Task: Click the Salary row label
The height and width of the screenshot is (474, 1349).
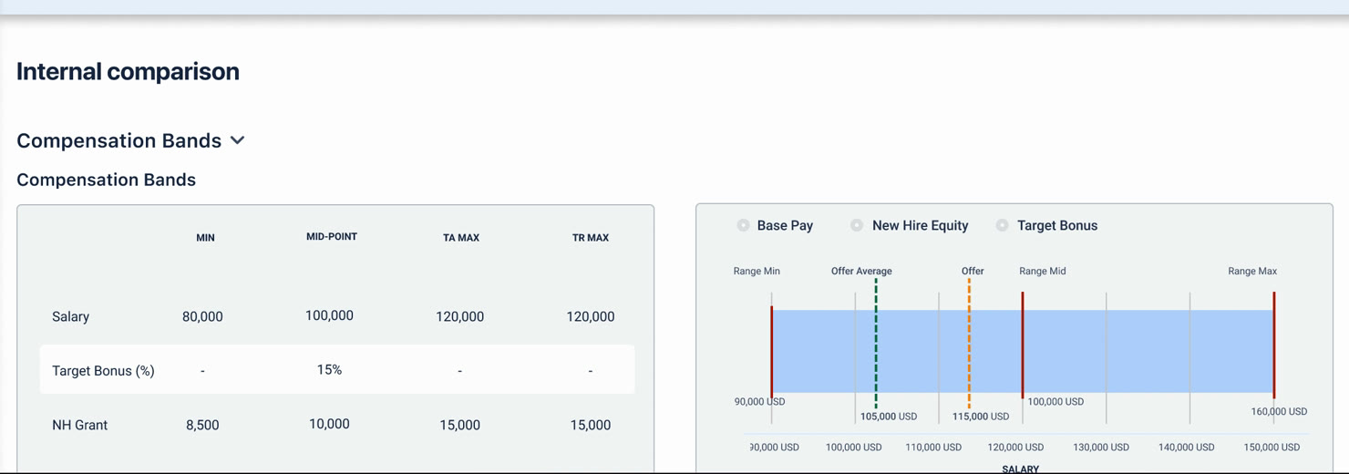Action: click(70, 316)
